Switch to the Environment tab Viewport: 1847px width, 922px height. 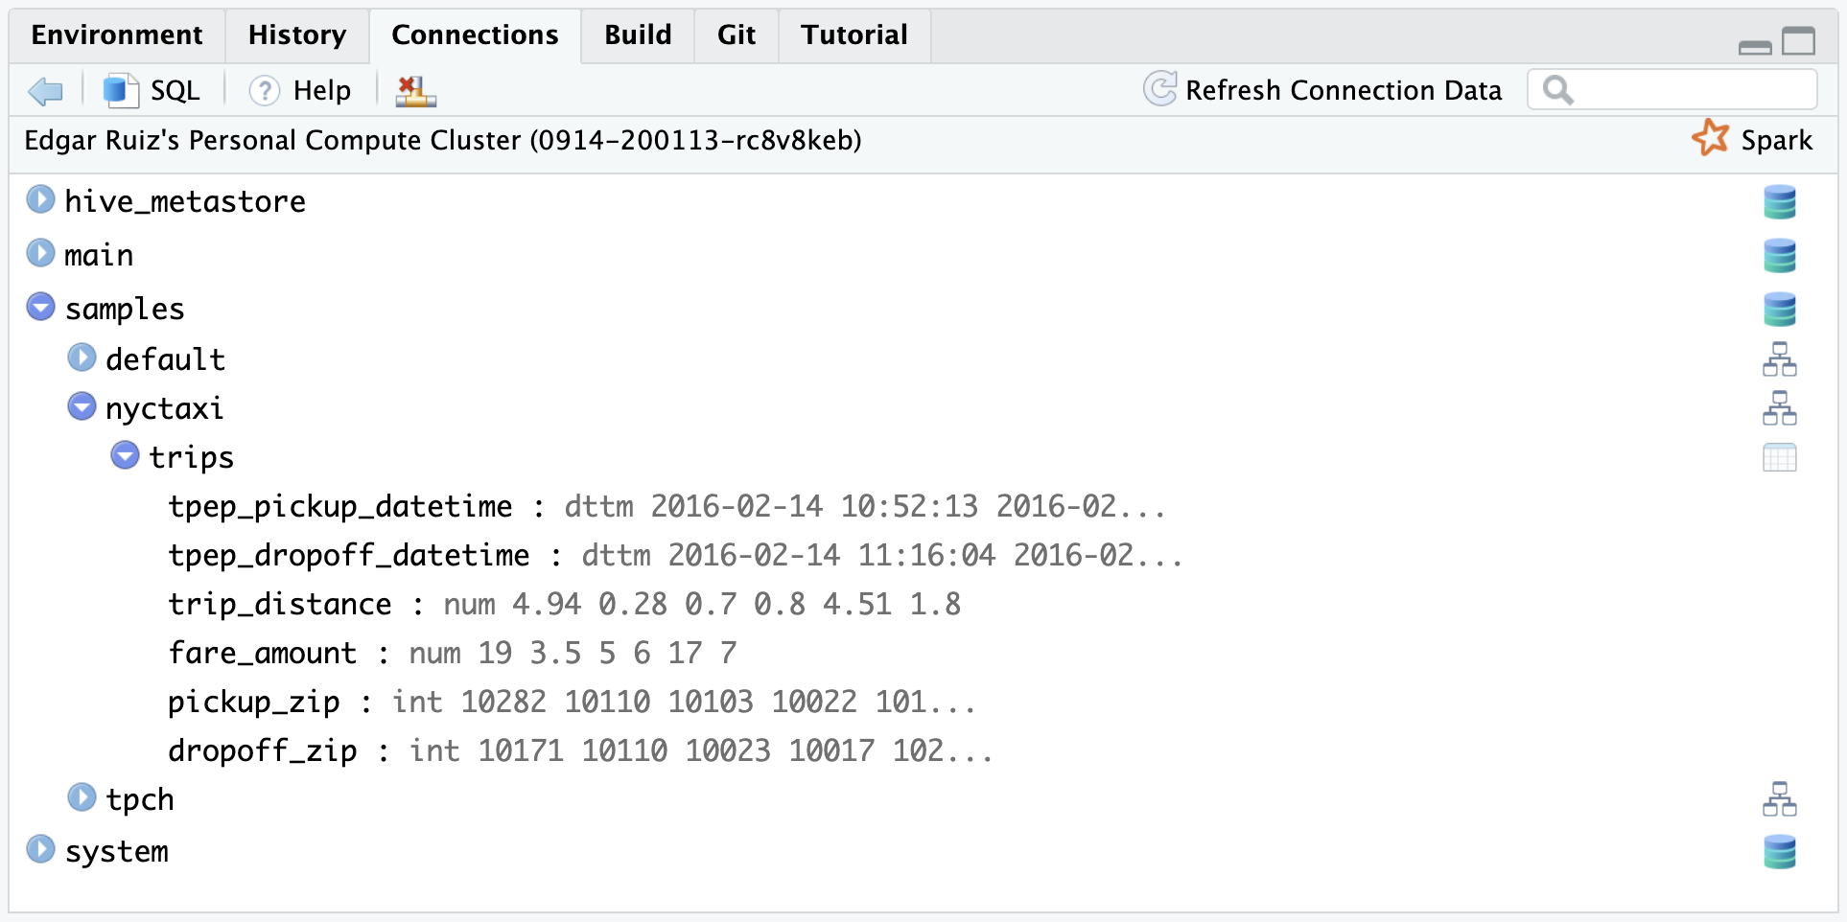pos(117,35)
